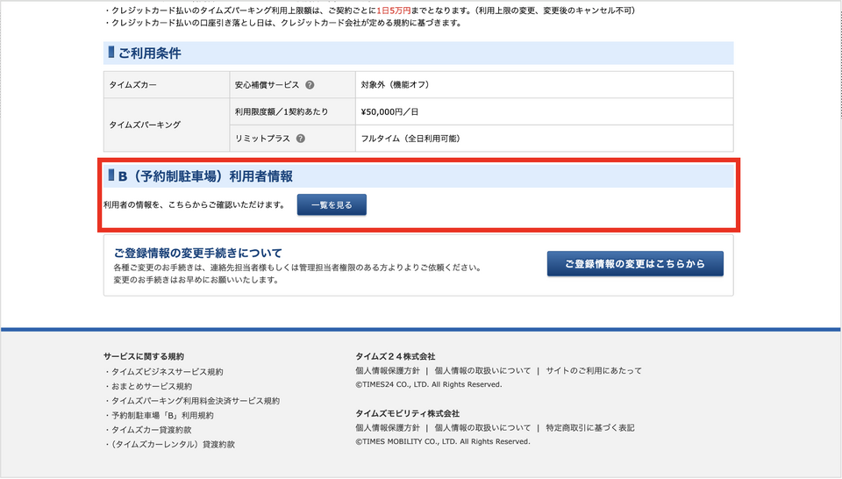
Task: Click 利用者の情報を、こちらからご確認いただけます text
Action: click(x=195, y=204)
